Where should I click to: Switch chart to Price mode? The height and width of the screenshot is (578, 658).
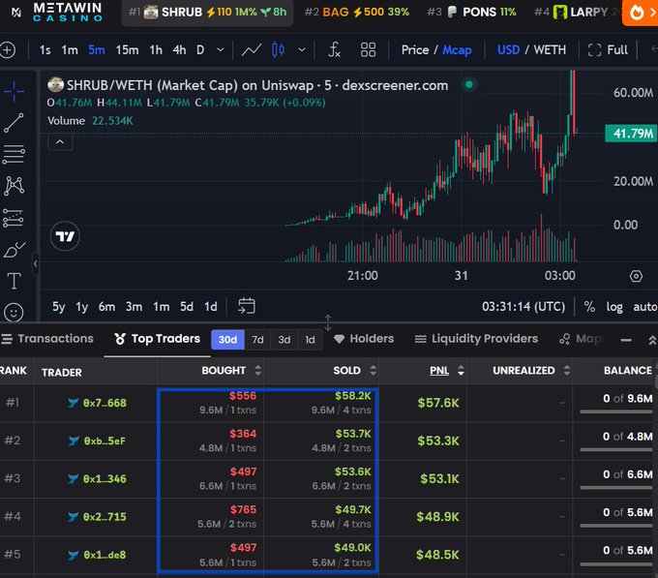415,50
